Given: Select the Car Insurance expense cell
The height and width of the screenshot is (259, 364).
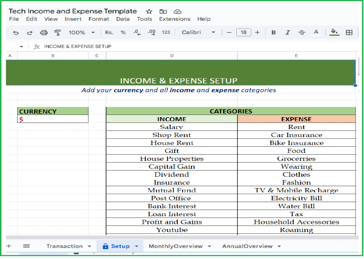Looking at the screenshot, I should tap(296, 135).
